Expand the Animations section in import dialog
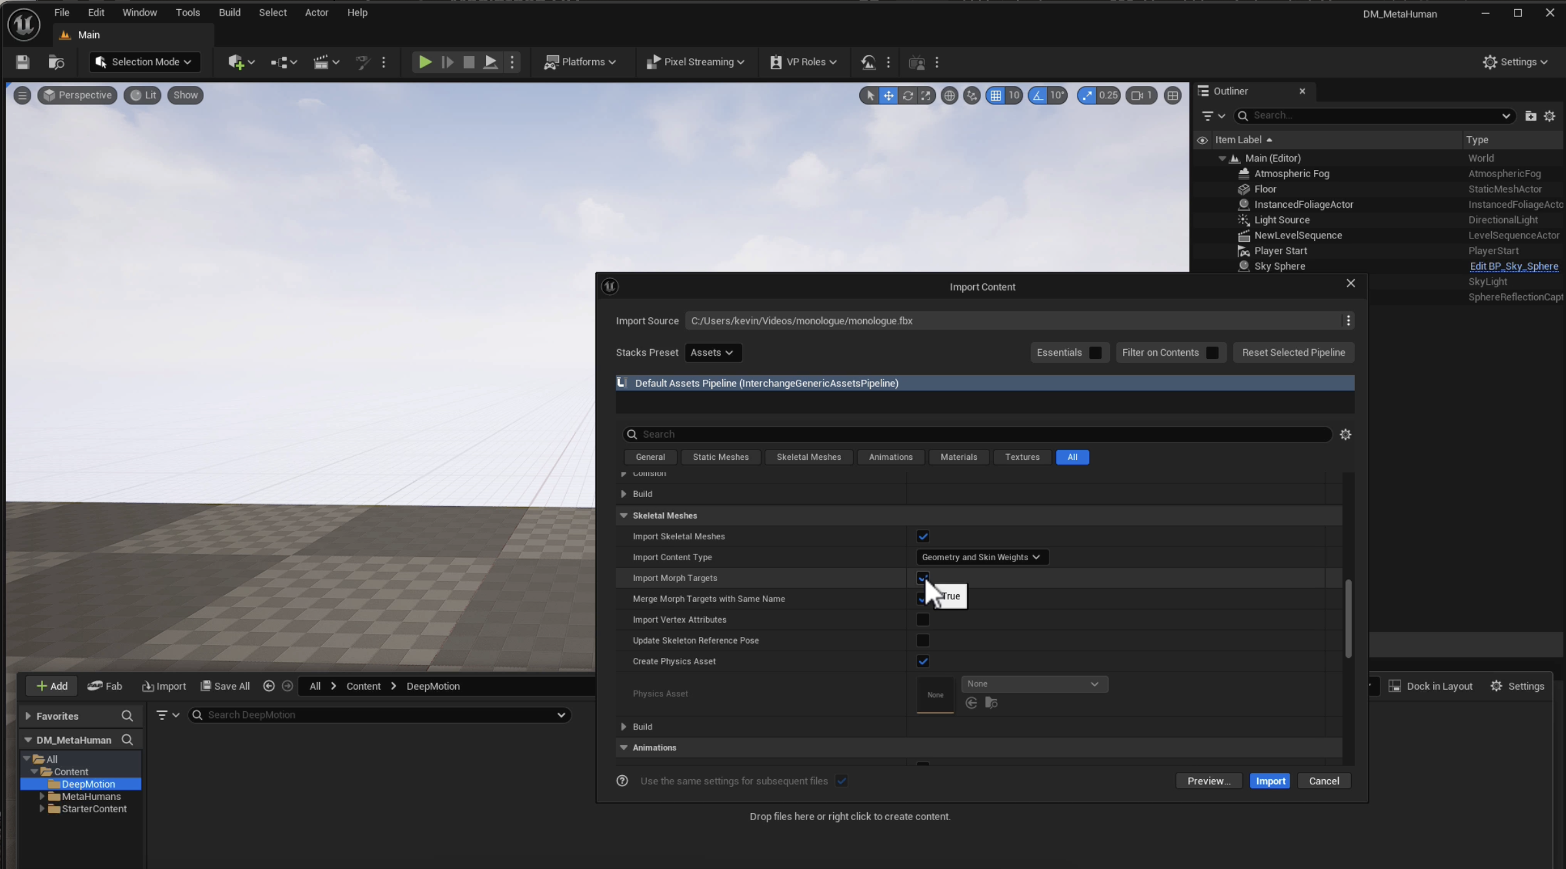 (623, 747)
